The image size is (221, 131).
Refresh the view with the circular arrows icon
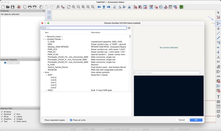(69, 7)
